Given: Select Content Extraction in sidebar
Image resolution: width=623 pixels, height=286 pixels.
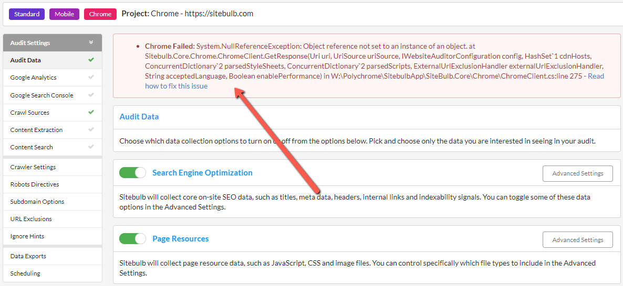Looking at the screenshot, I should (x=52, y=130).
